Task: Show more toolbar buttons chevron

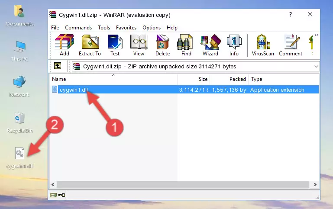Action: click(x=317, y=35)
